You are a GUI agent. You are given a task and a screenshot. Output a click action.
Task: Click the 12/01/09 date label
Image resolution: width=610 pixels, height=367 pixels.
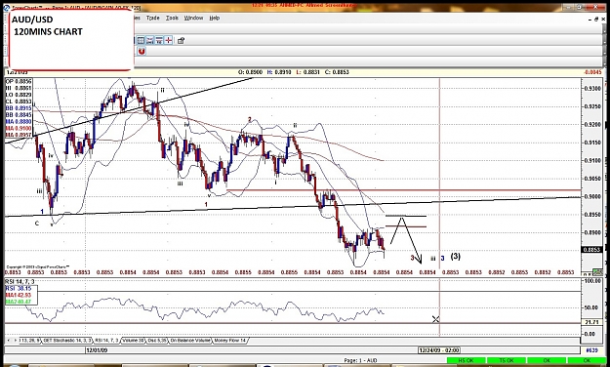click(97, 350)
